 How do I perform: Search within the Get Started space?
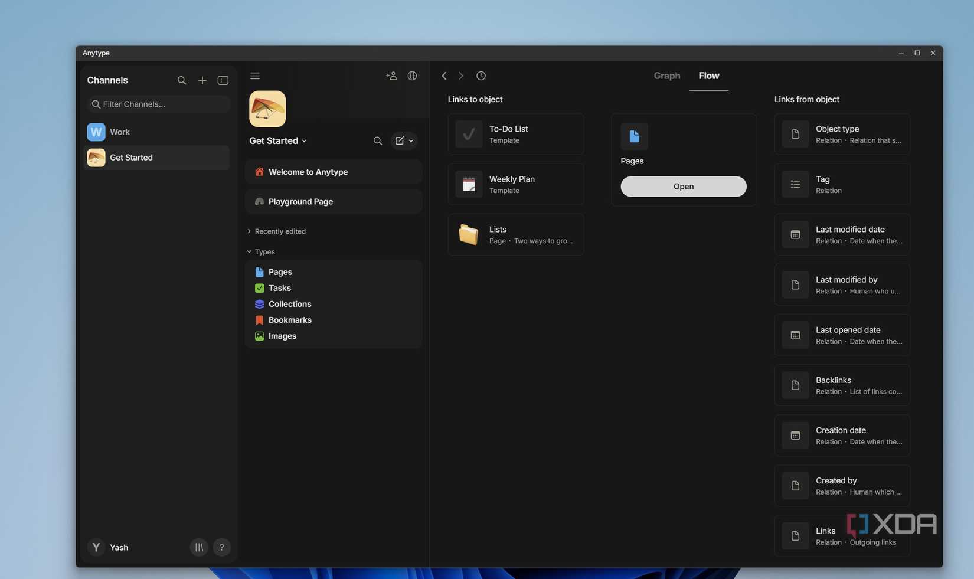point(378,141)
